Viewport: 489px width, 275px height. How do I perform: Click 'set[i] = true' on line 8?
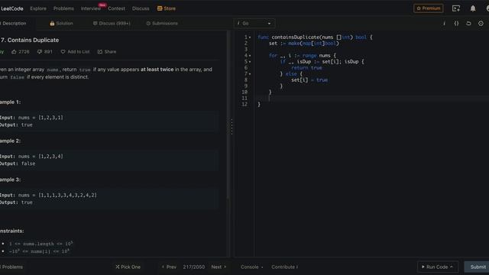[309, 79]
